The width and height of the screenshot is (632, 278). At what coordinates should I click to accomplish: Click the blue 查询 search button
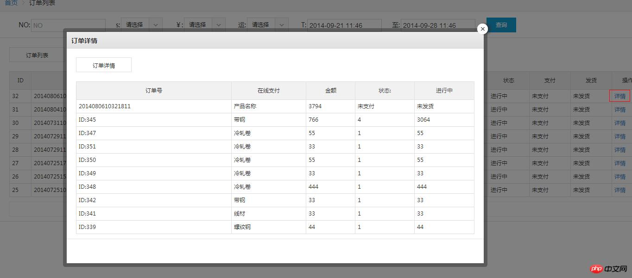tap(501, 25)
